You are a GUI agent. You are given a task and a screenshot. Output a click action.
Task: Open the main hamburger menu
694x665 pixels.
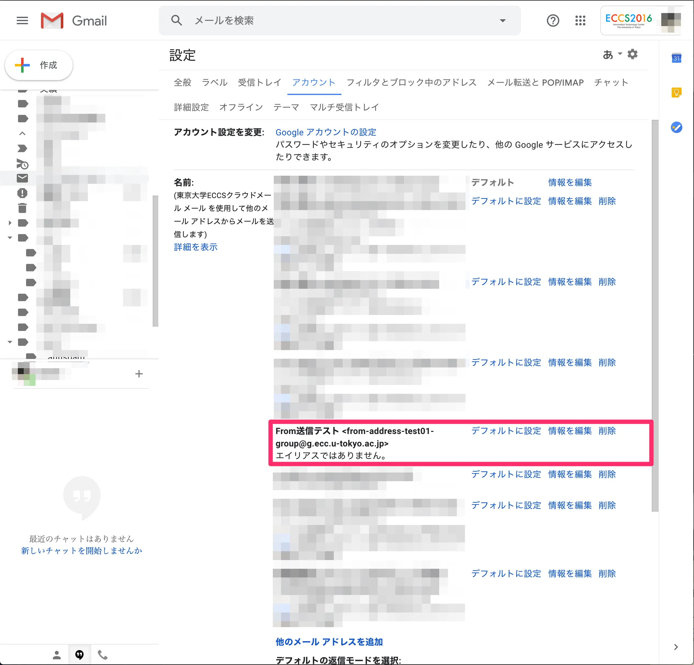pos(22,20)
